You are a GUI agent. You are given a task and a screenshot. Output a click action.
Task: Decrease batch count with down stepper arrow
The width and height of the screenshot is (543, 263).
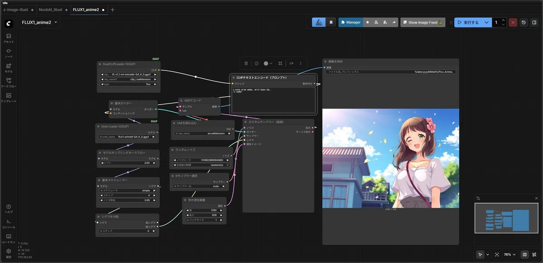pyautogui.click(x=503, y=24)
